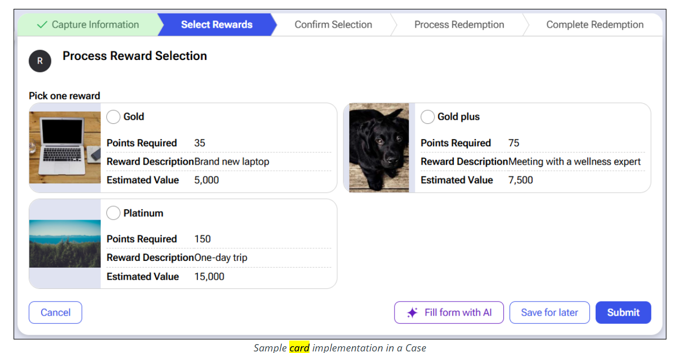
Task: Click the Save for later button
Action: click(549, 312)
